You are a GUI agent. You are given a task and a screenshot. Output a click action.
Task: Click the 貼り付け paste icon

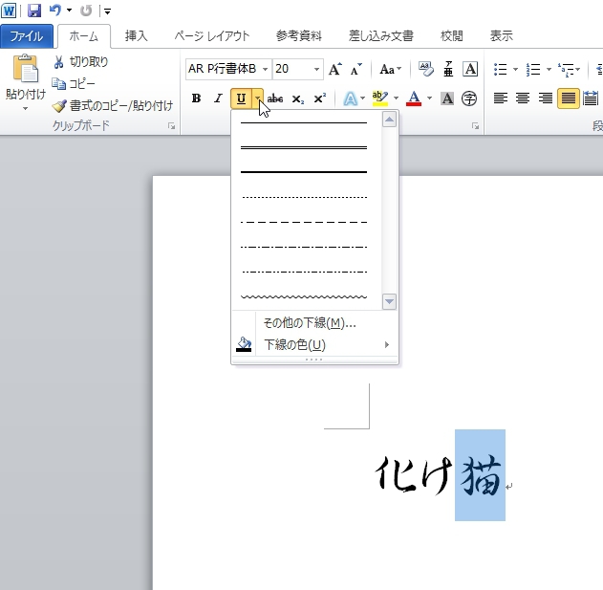[26, 69]
